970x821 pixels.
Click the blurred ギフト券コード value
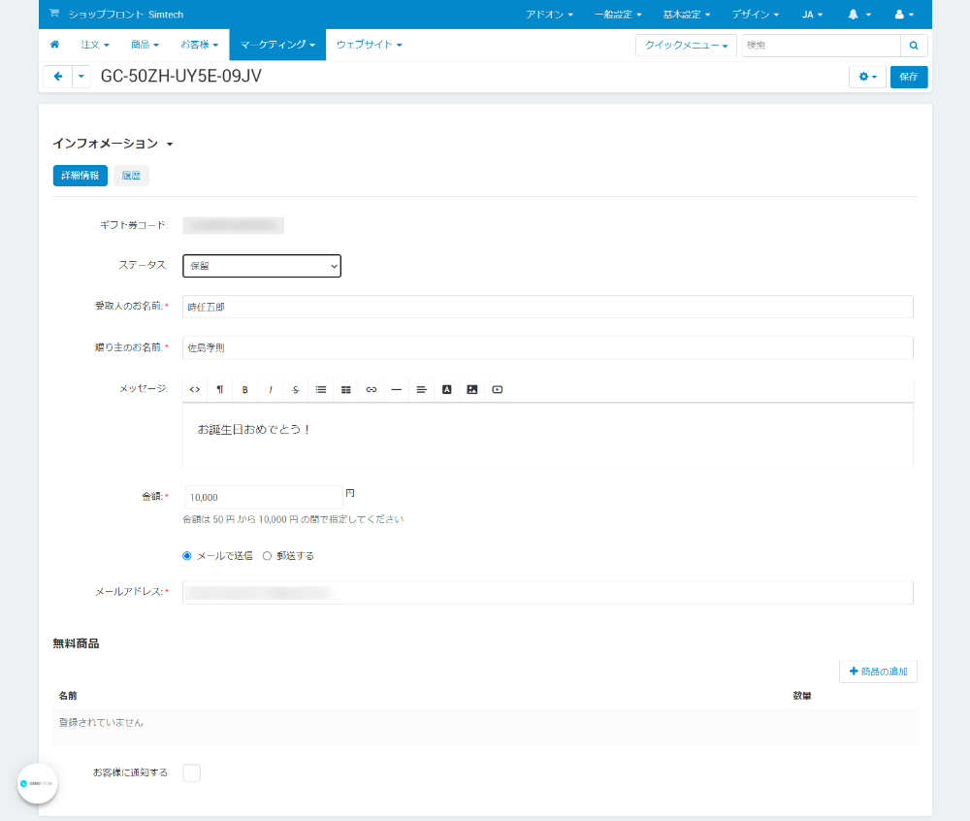[233, 225]
